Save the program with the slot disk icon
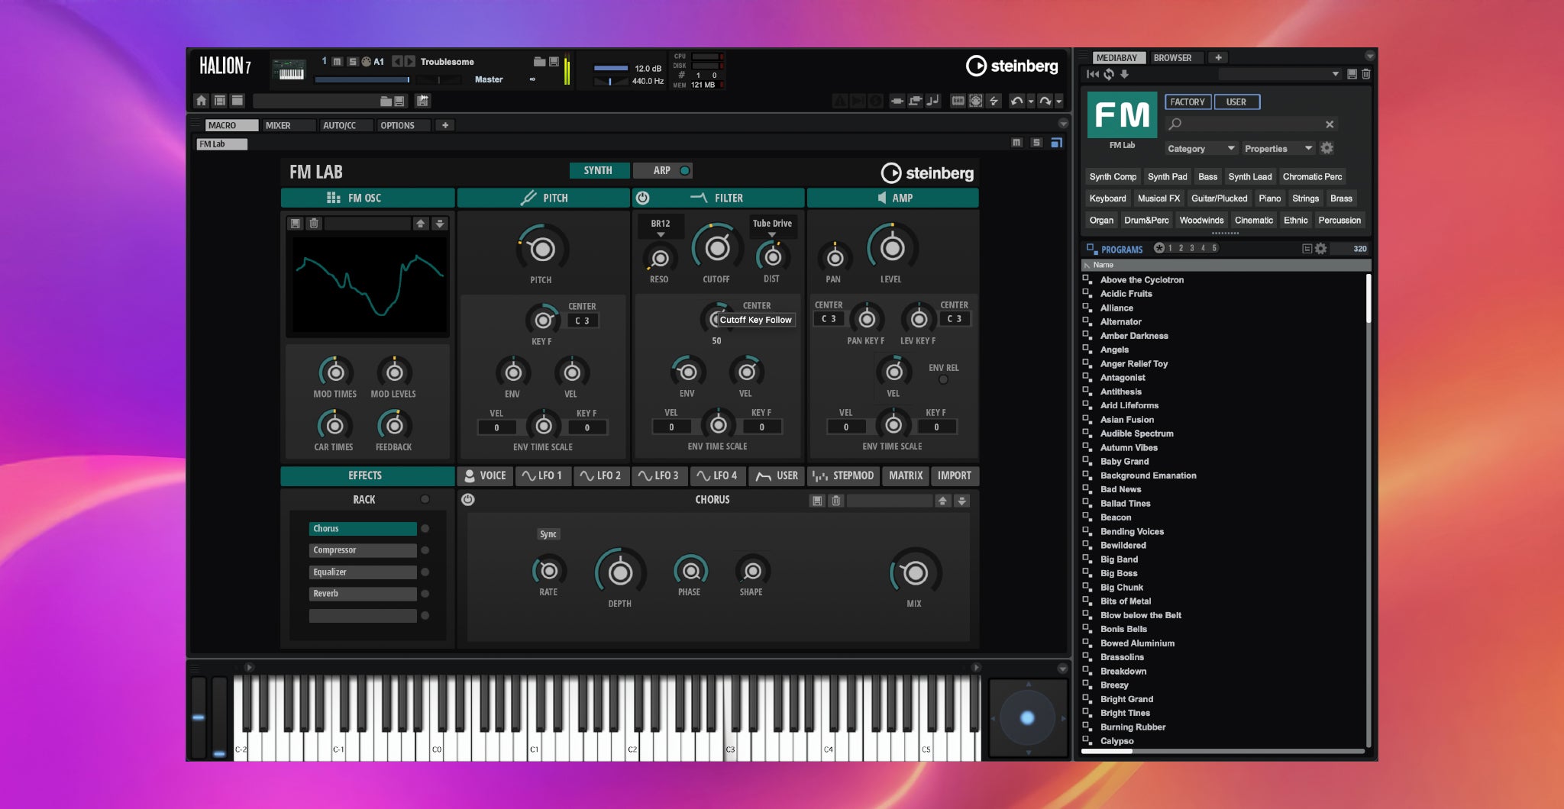The width and height of the screenshot is (1564, 809). point(554,62)
